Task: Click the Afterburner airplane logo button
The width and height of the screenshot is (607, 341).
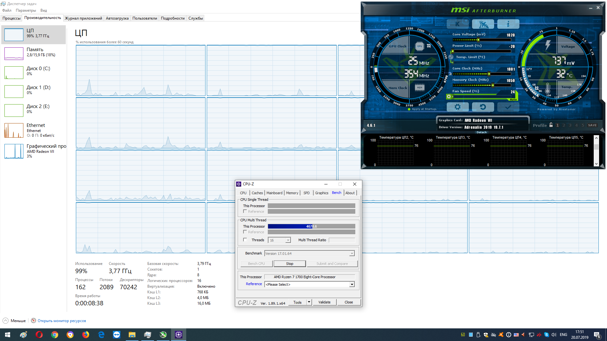Action: (483, 24)
